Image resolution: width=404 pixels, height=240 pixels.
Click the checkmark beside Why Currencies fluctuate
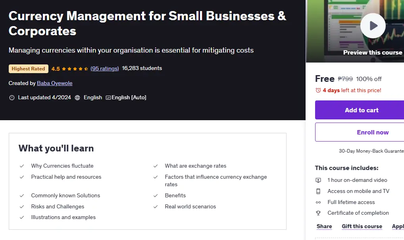point(22,166)
